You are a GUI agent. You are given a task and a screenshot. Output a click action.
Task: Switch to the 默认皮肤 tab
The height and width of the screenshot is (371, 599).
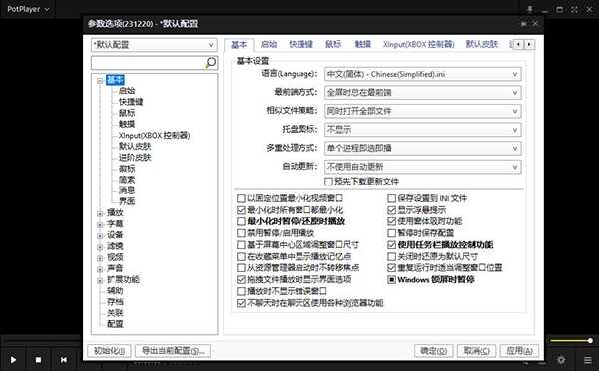[482, 44]
